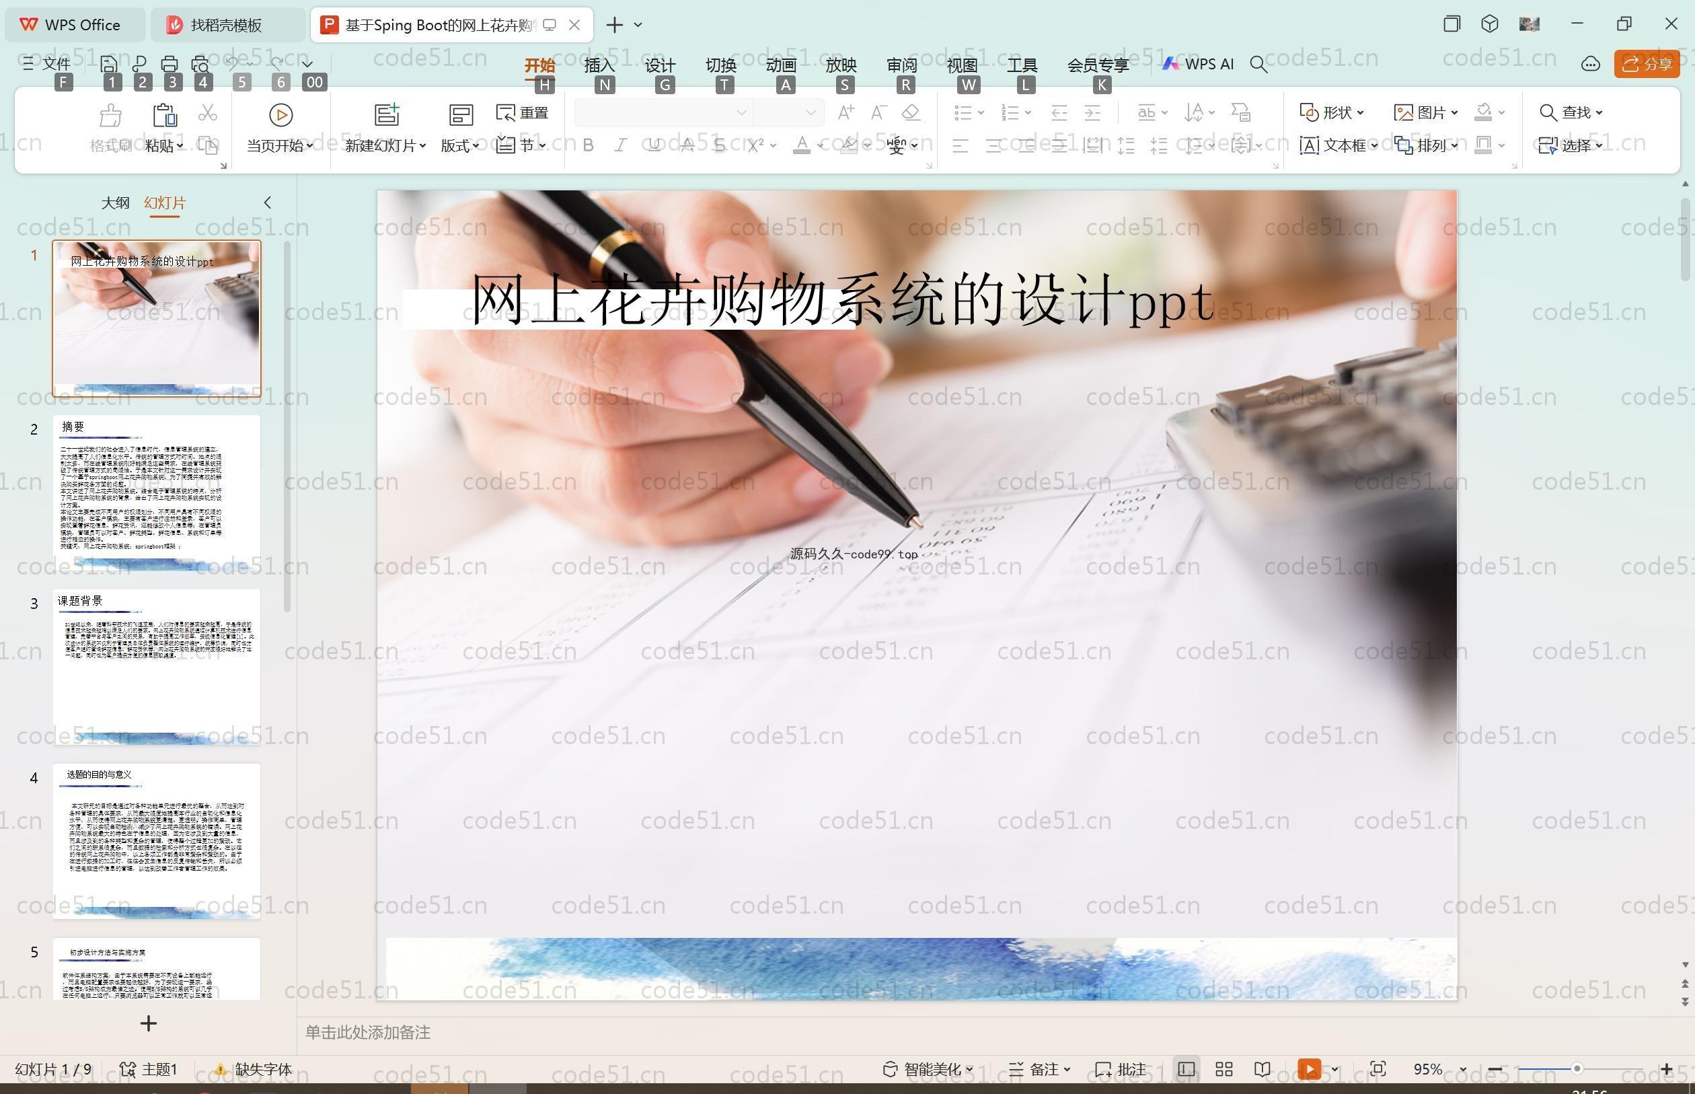Click the 智能美化 button in status bar

pos(928,1069)
